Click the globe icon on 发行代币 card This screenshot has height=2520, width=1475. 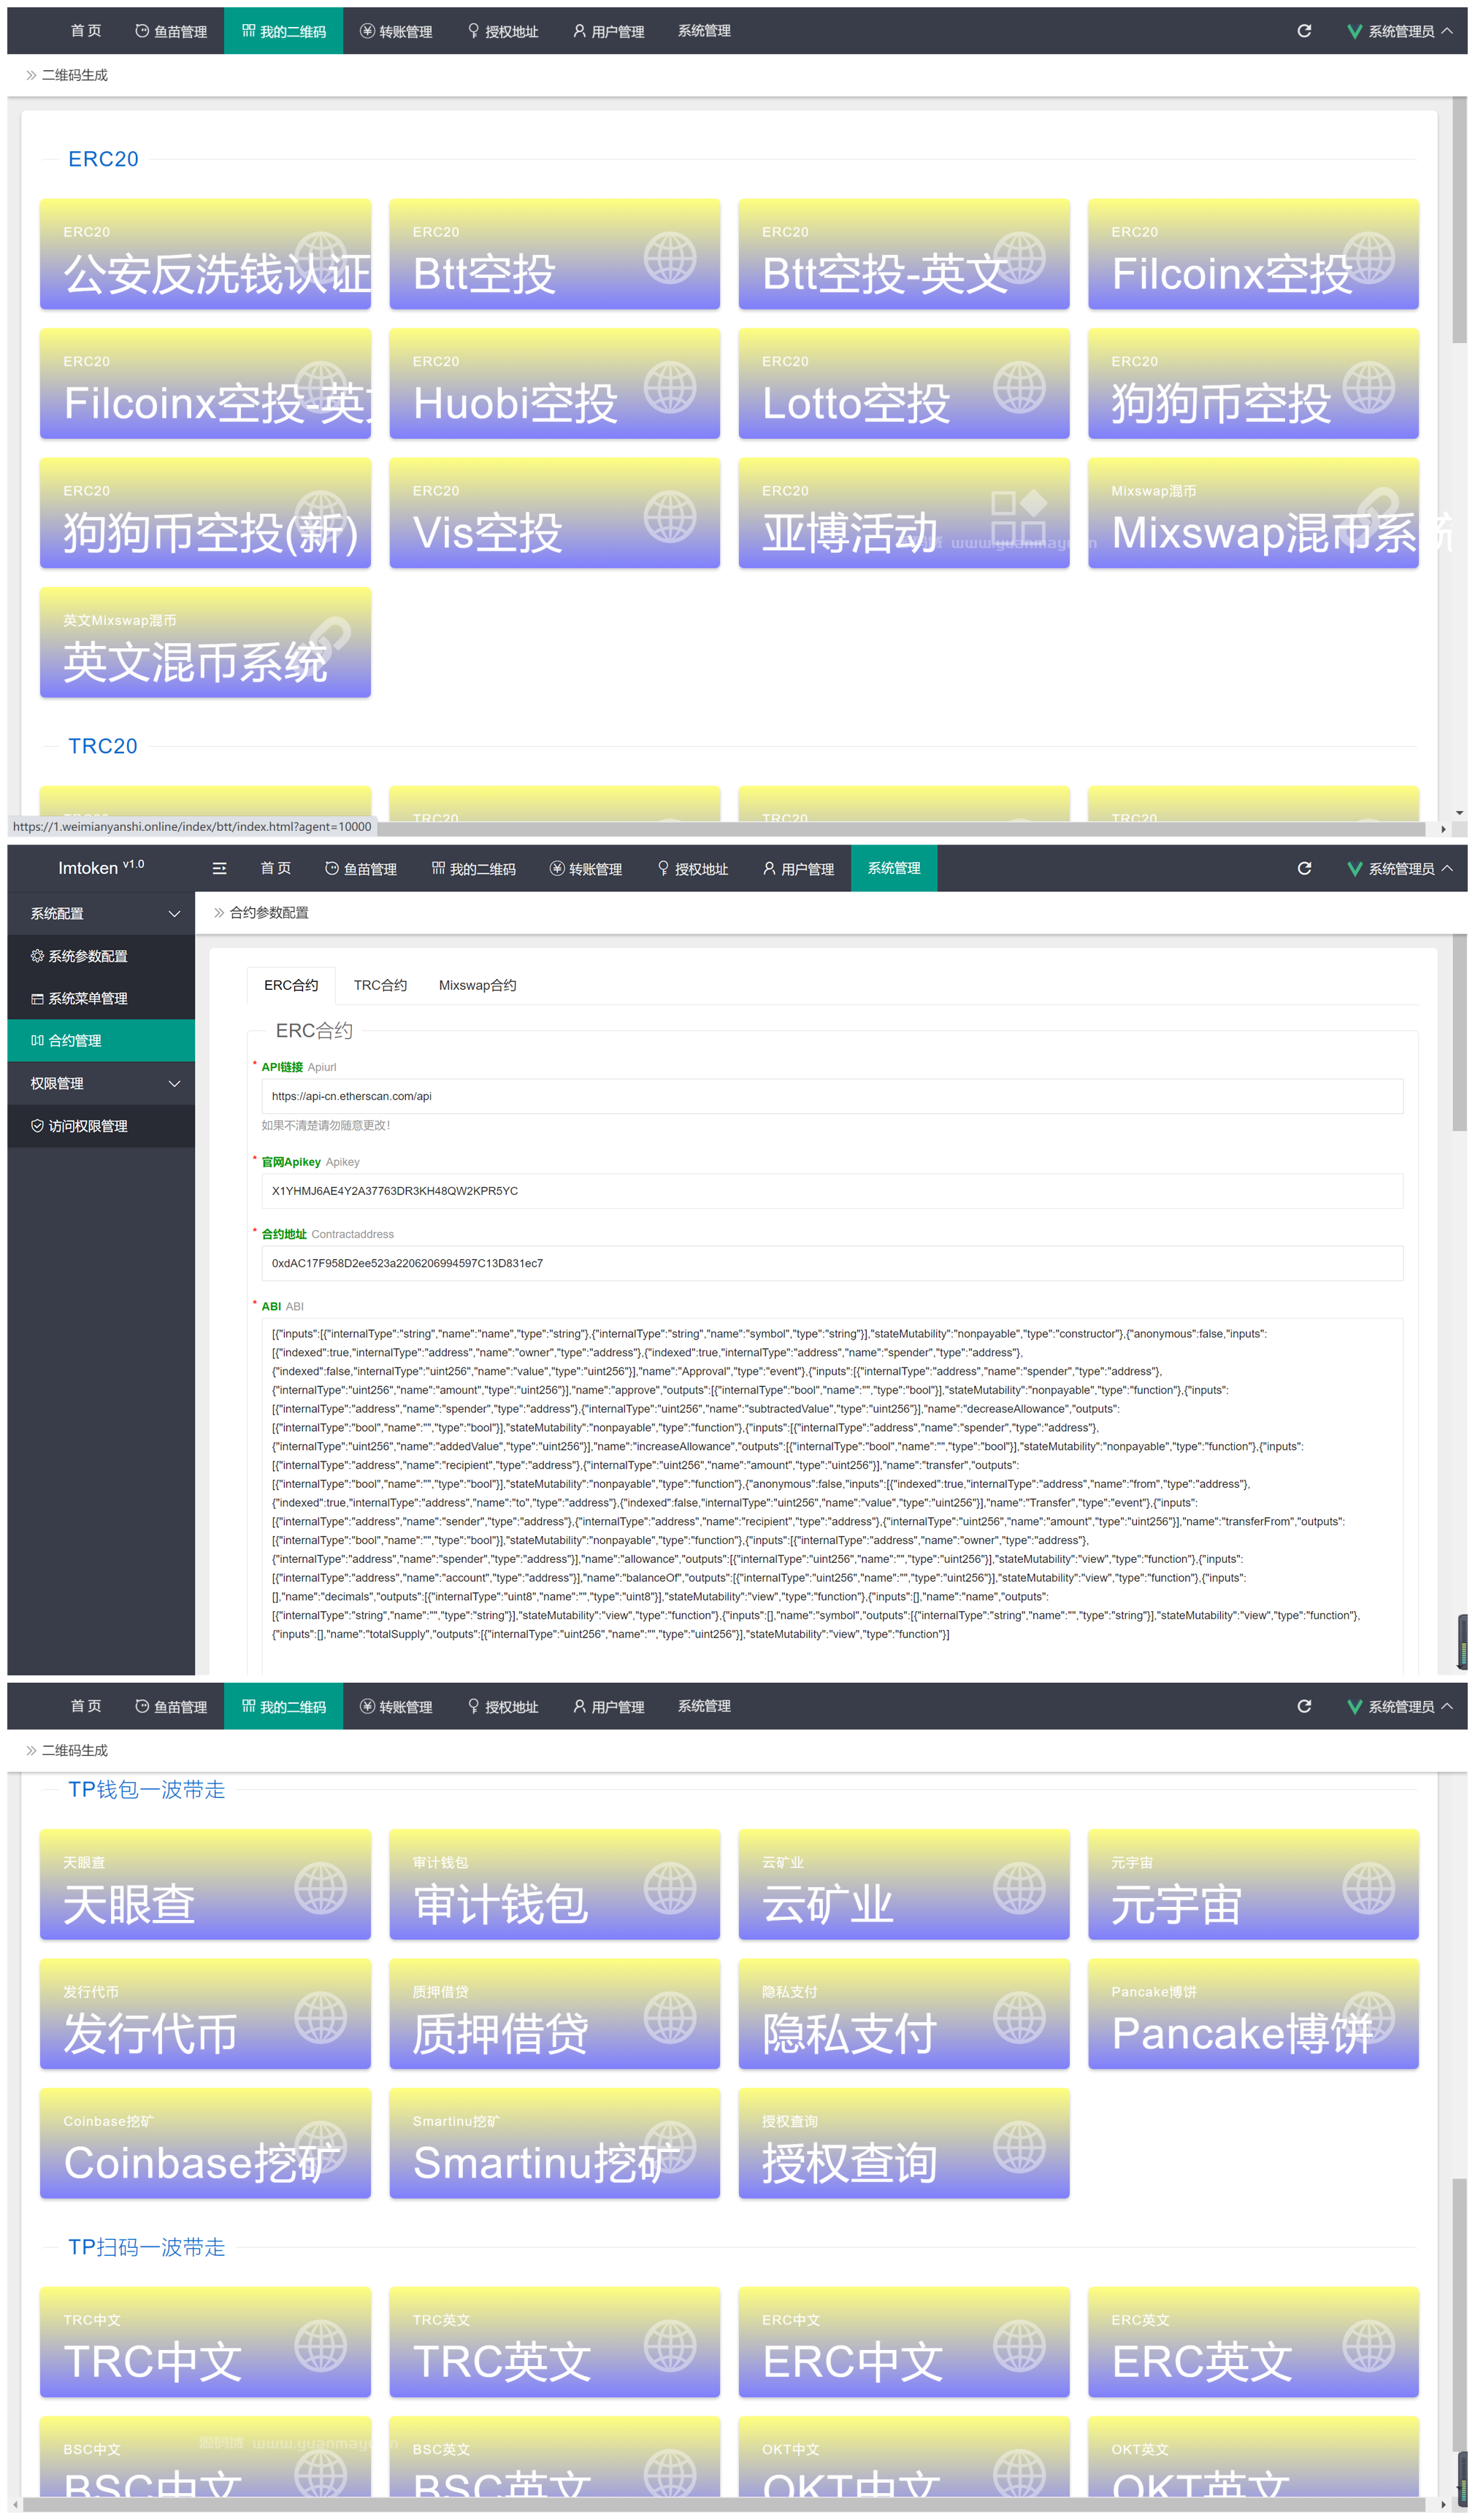tap(321, 2017)
